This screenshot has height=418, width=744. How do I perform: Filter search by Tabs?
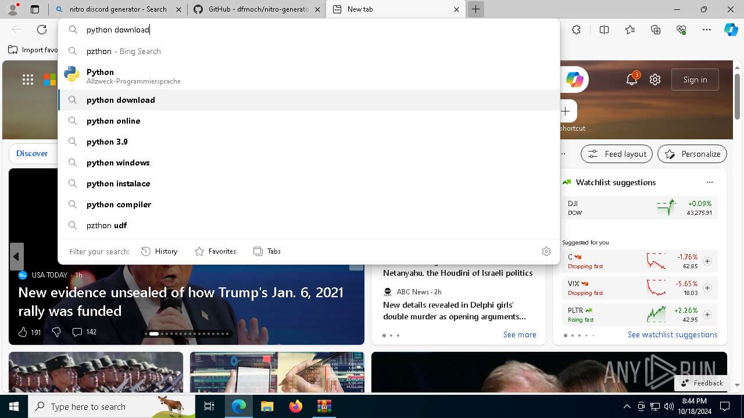pyautogui.click(x=267, y=251)
